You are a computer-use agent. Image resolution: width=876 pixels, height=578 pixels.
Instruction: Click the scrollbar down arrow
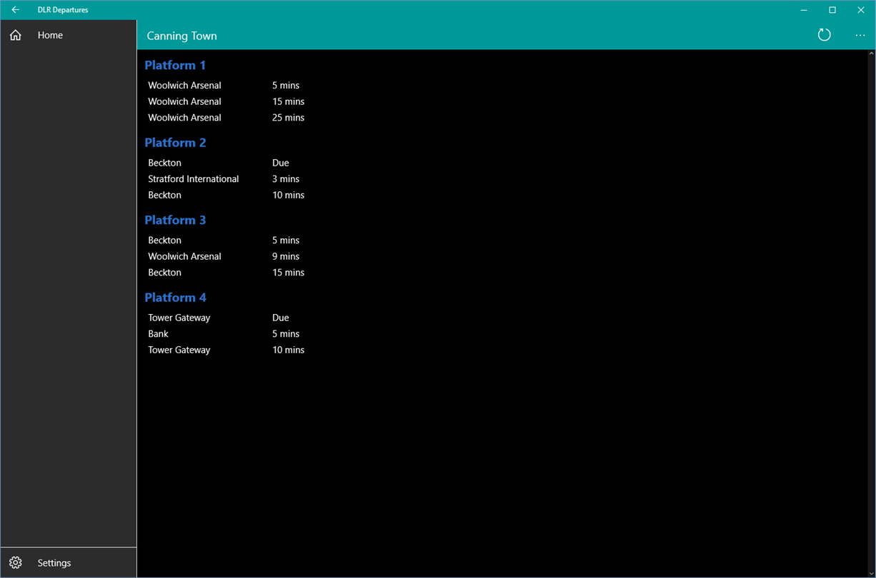(871, 573)
